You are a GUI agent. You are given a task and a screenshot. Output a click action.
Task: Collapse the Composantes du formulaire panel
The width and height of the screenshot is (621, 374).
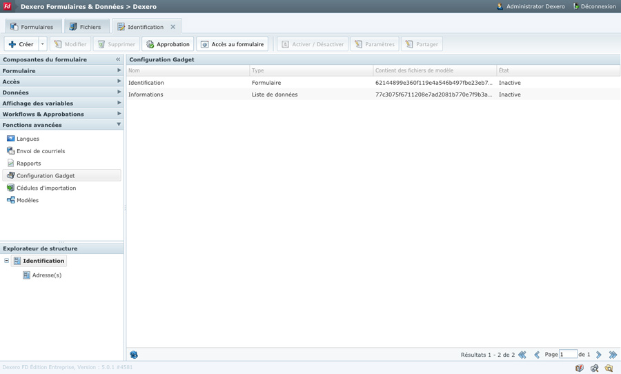coord(118,59)
